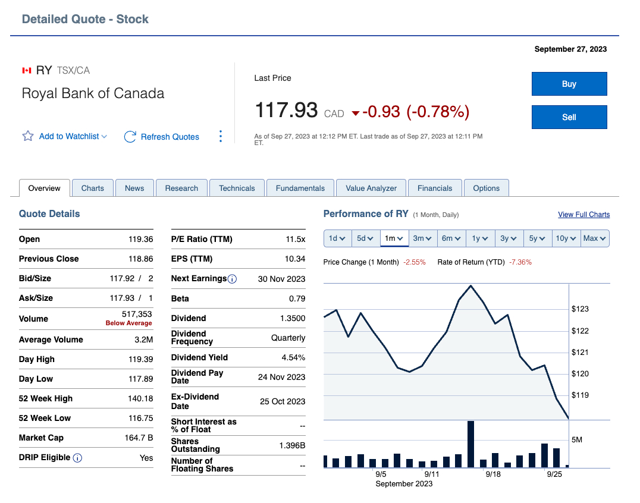Click the 9/18 date label on chart axis
This screenshot has height=503, width=640.
[x=493, y=474]
